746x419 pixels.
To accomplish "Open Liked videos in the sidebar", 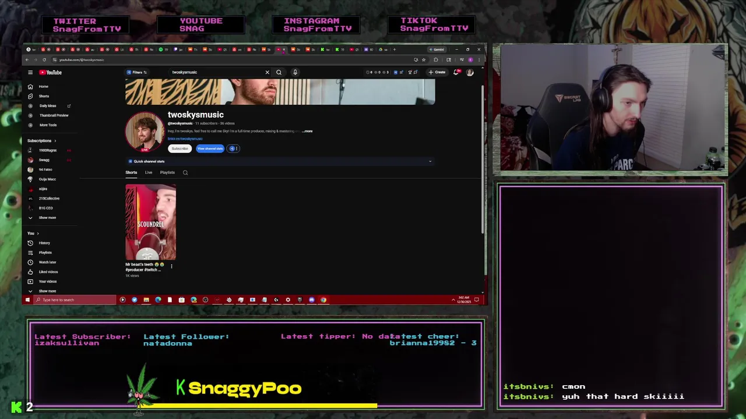I will tap(48, 272).
